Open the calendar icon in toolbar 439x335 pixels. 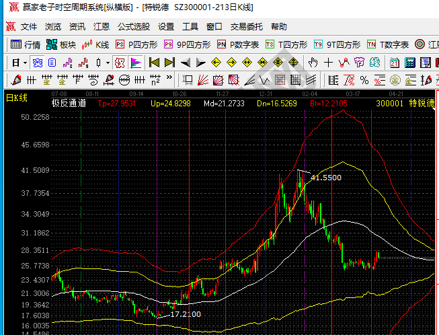coord(393,63)
